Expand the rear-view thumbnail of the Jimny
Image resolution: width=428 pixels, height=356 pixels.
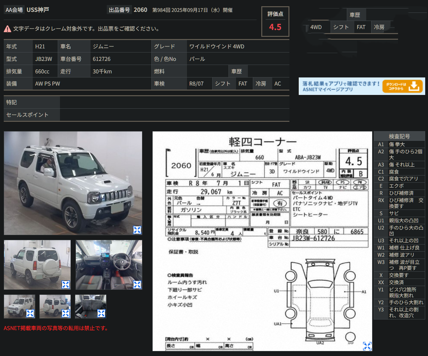coord(65,284)
